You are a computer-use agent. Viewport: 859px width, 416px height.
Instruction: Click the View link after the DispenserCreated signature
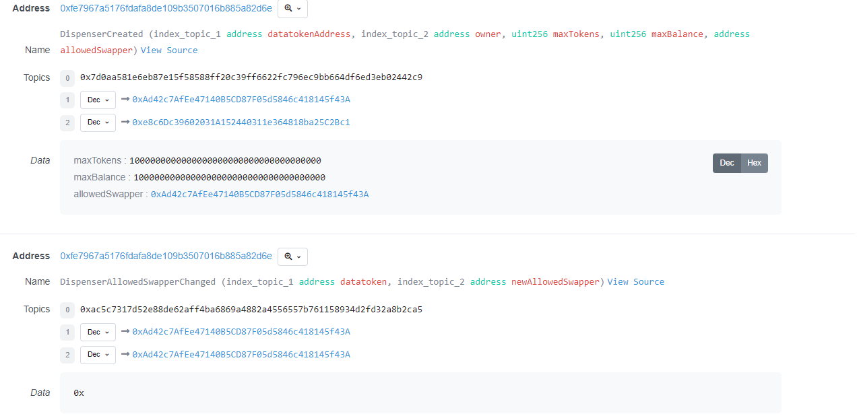click(151, 50)
